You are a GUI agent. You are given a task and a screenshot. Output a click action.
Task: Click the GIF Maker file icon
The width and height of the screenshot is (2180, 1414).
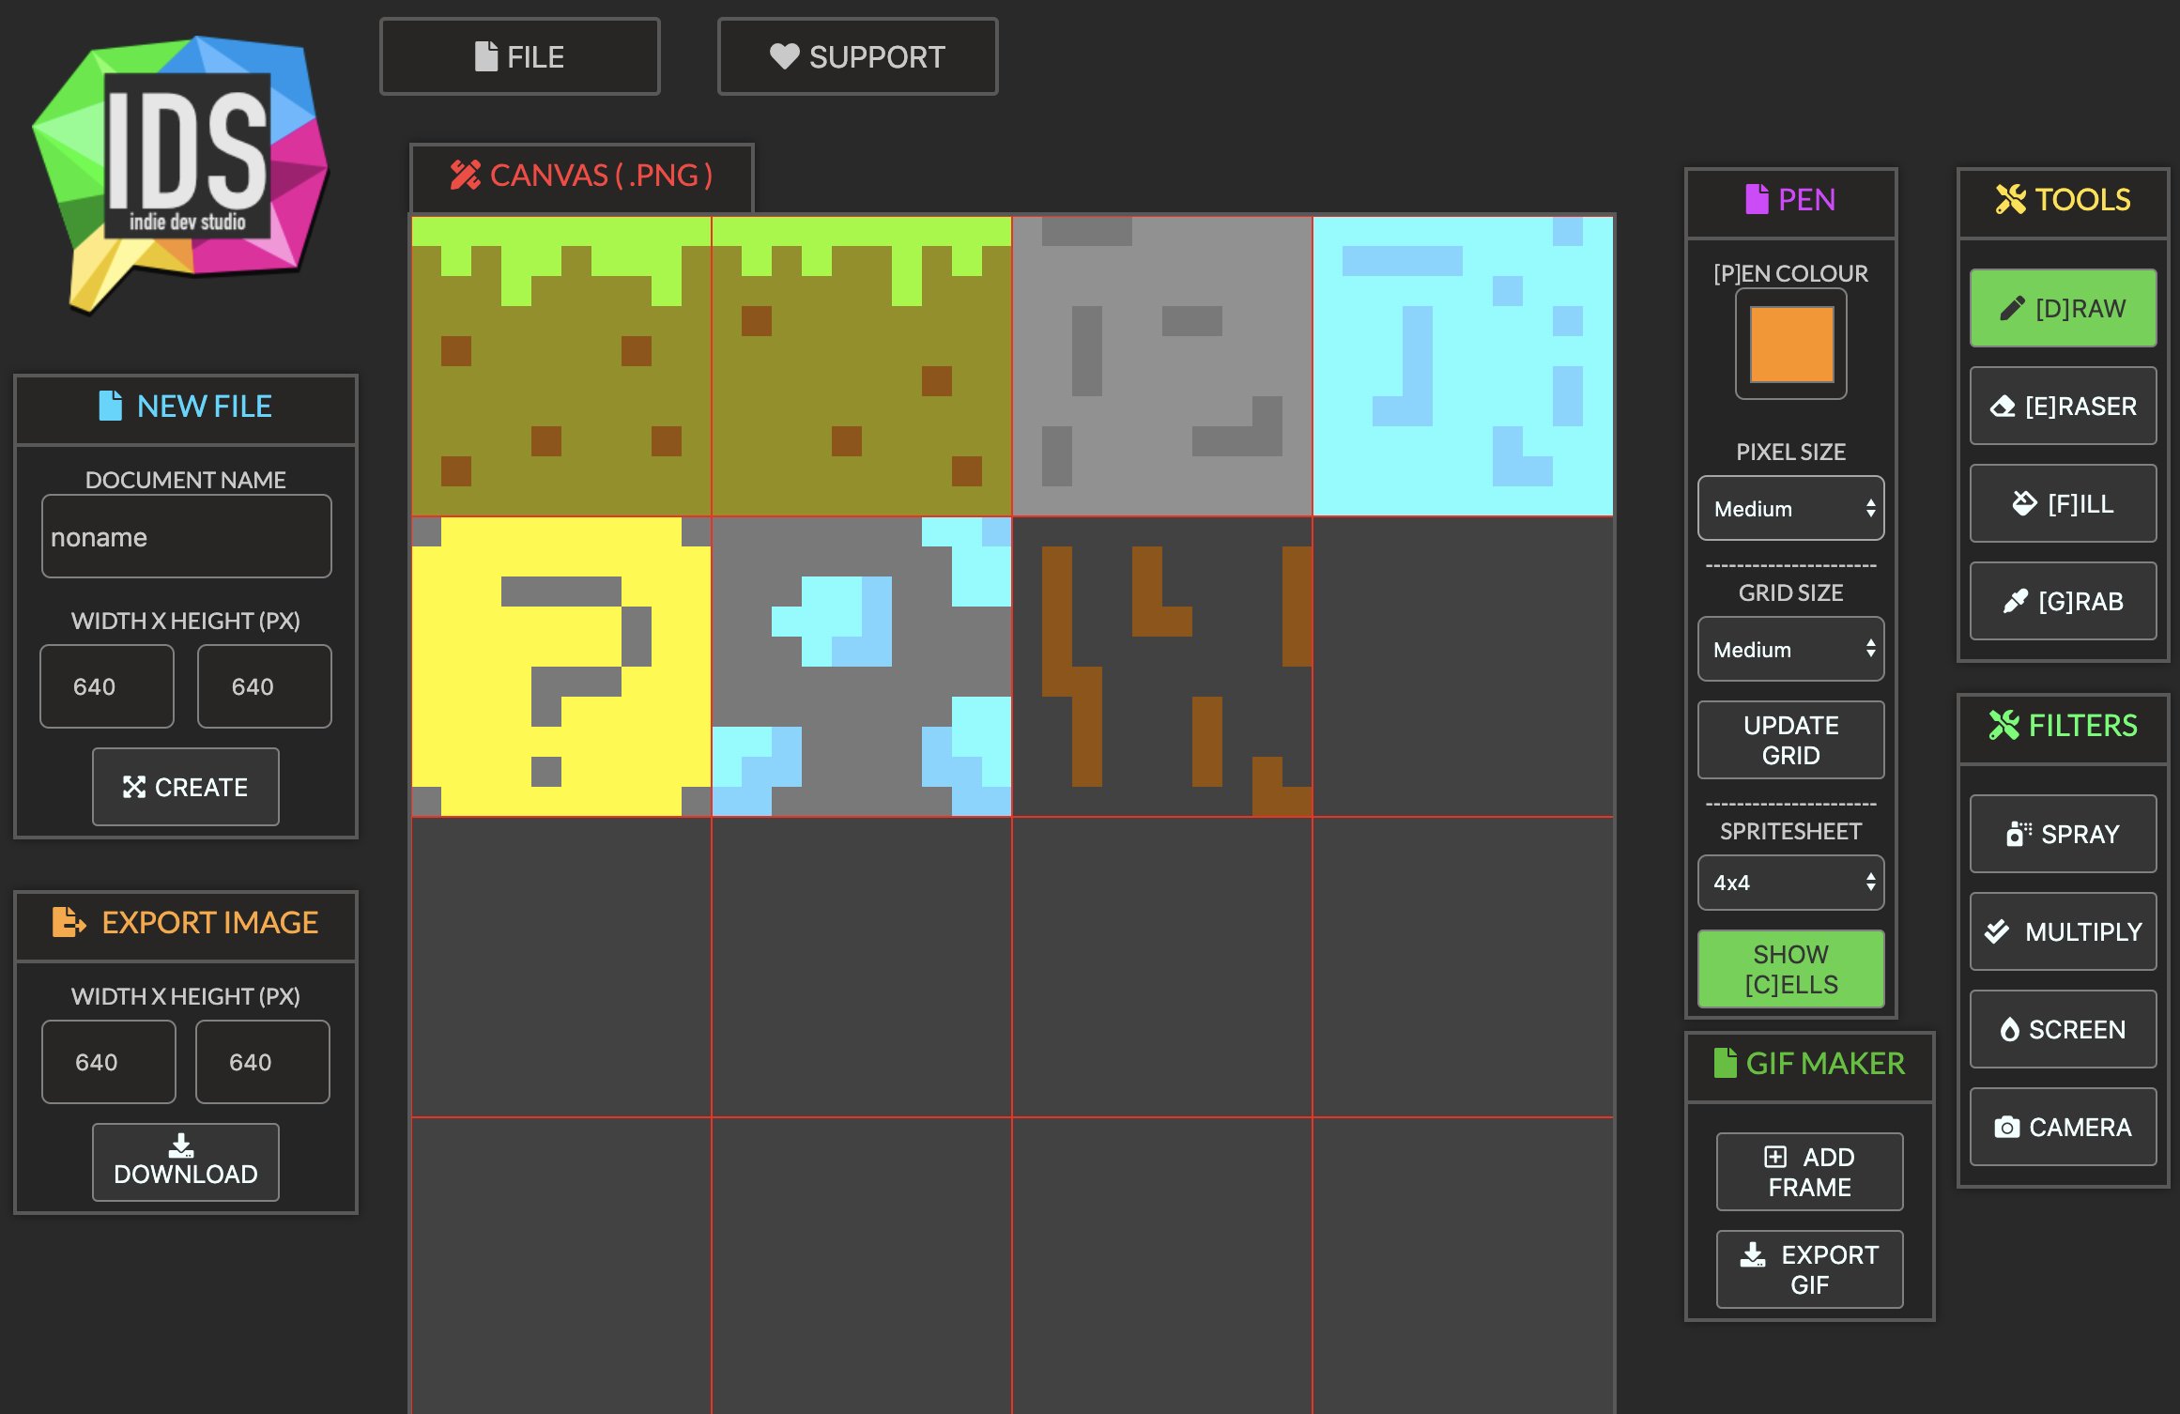point(1725,1063)
